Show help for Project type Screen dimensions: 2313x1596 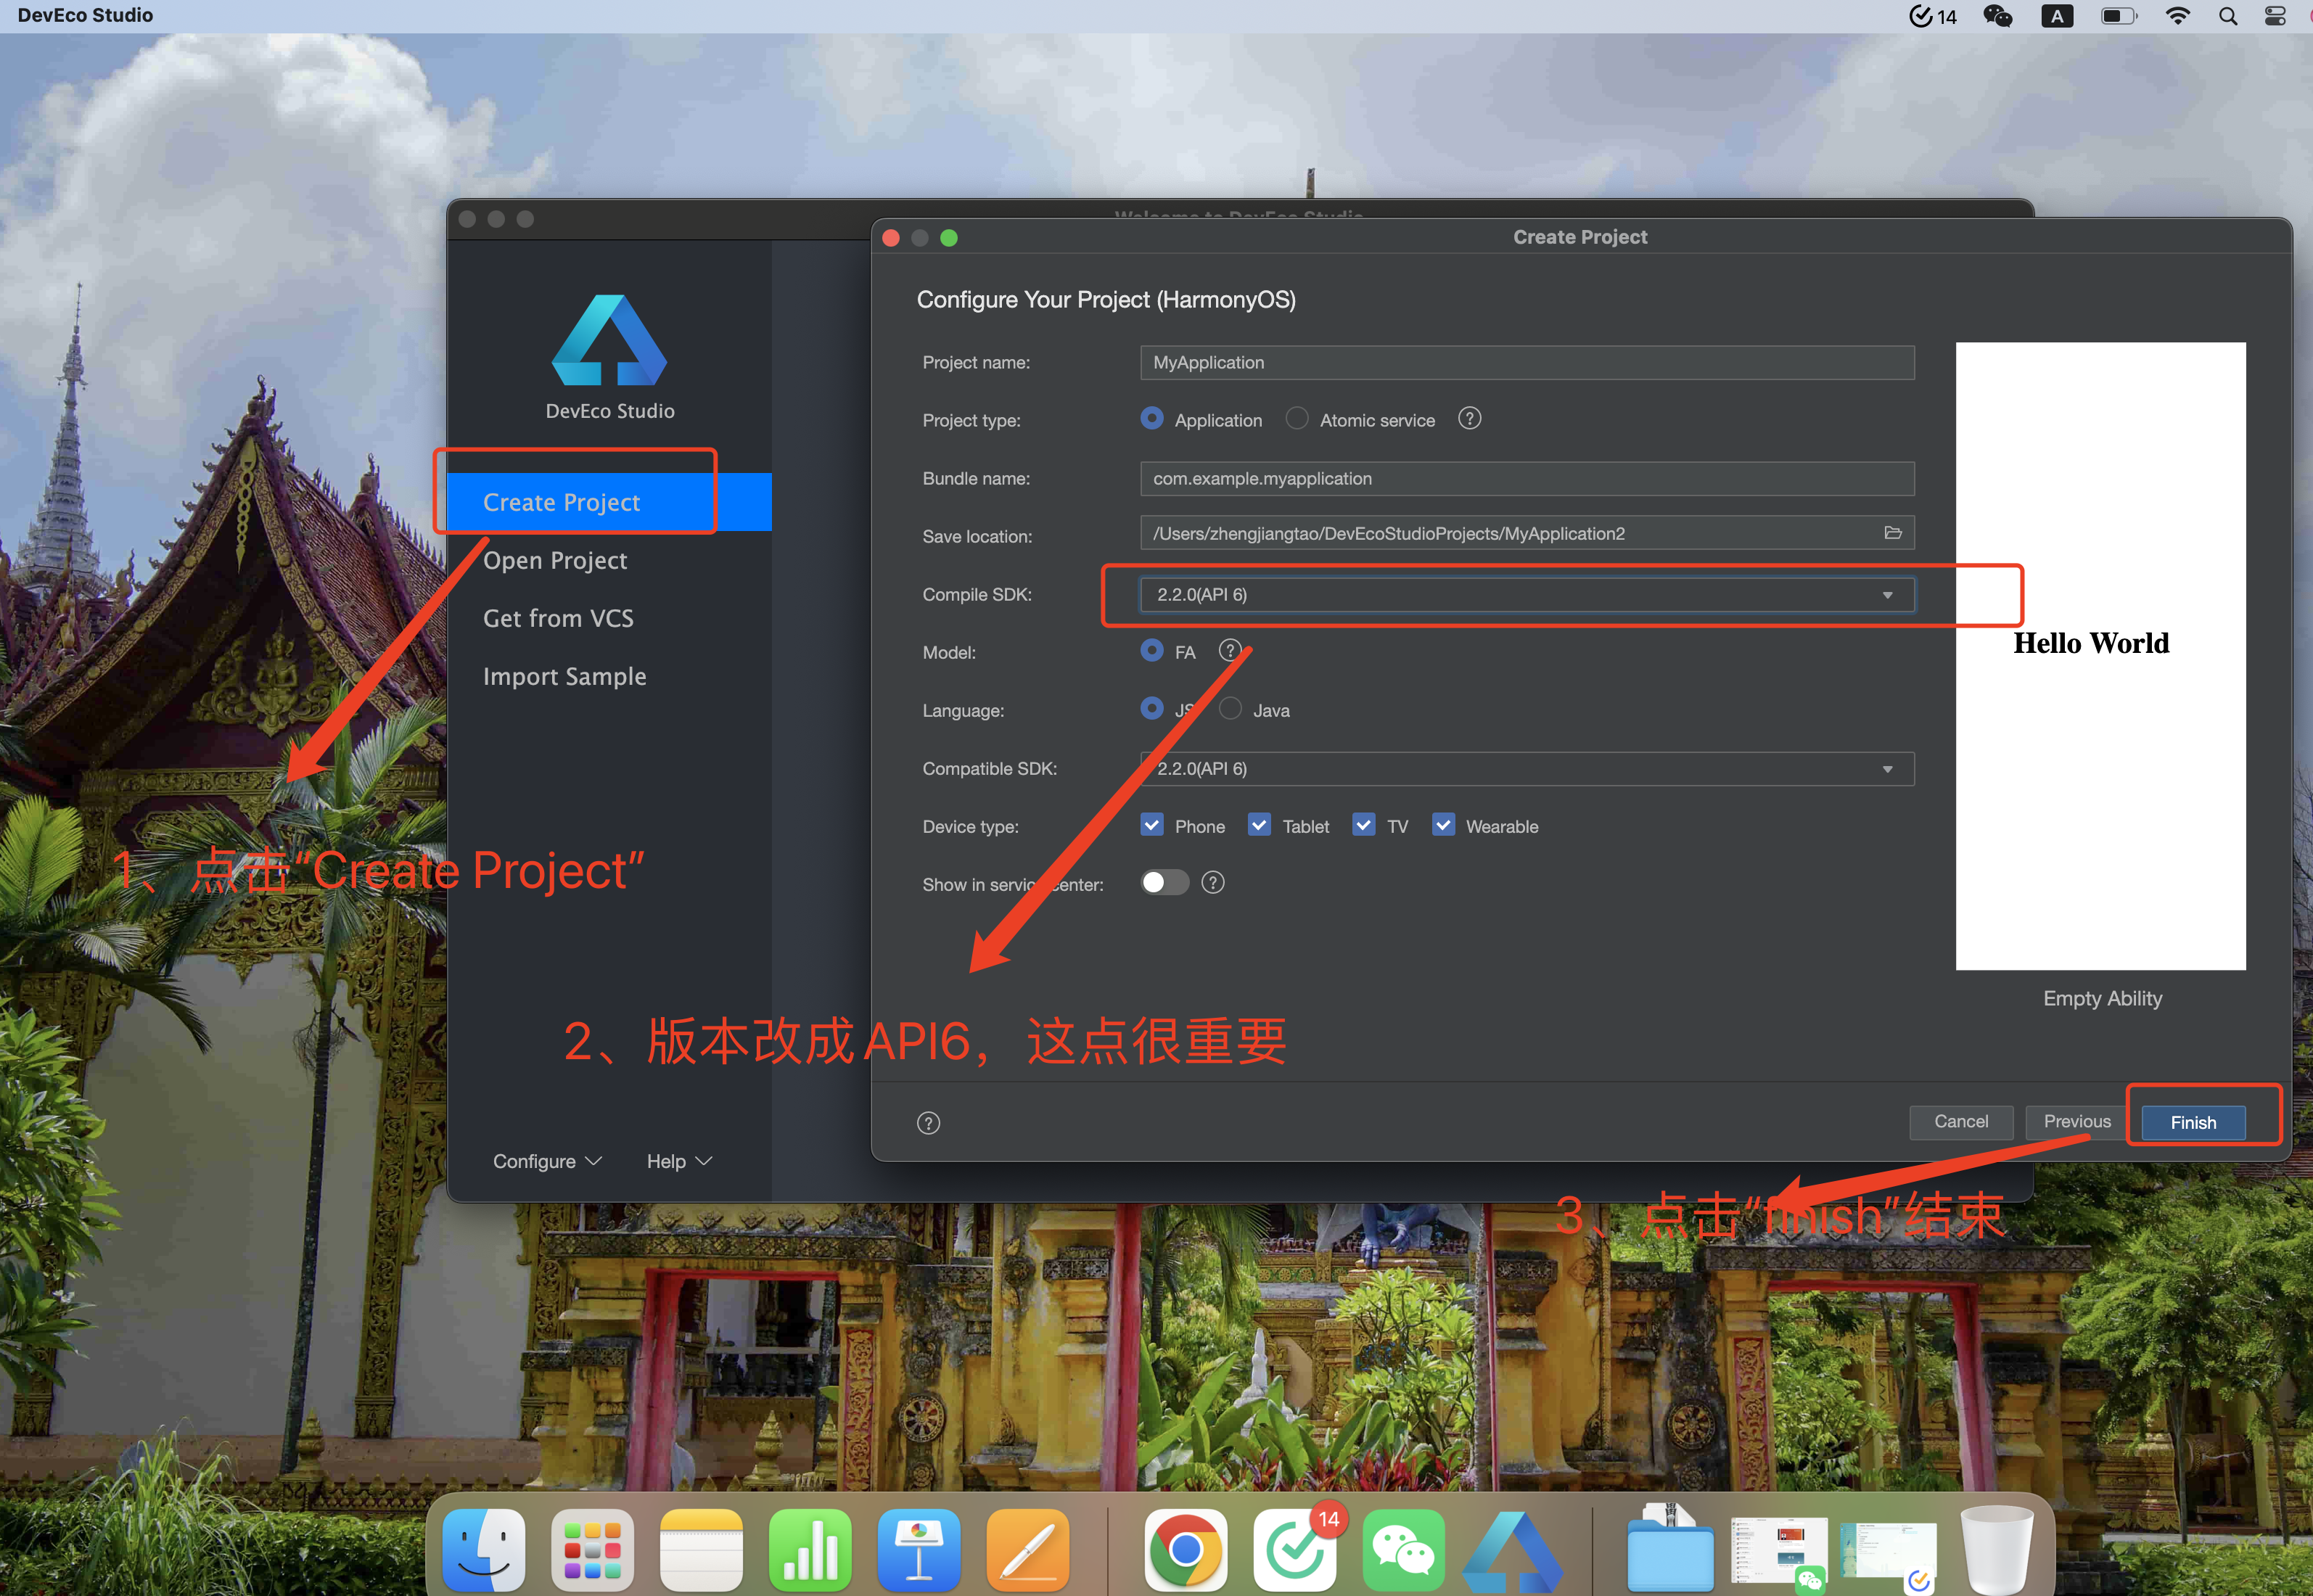pyautogui.click(x=1469, y=419)
